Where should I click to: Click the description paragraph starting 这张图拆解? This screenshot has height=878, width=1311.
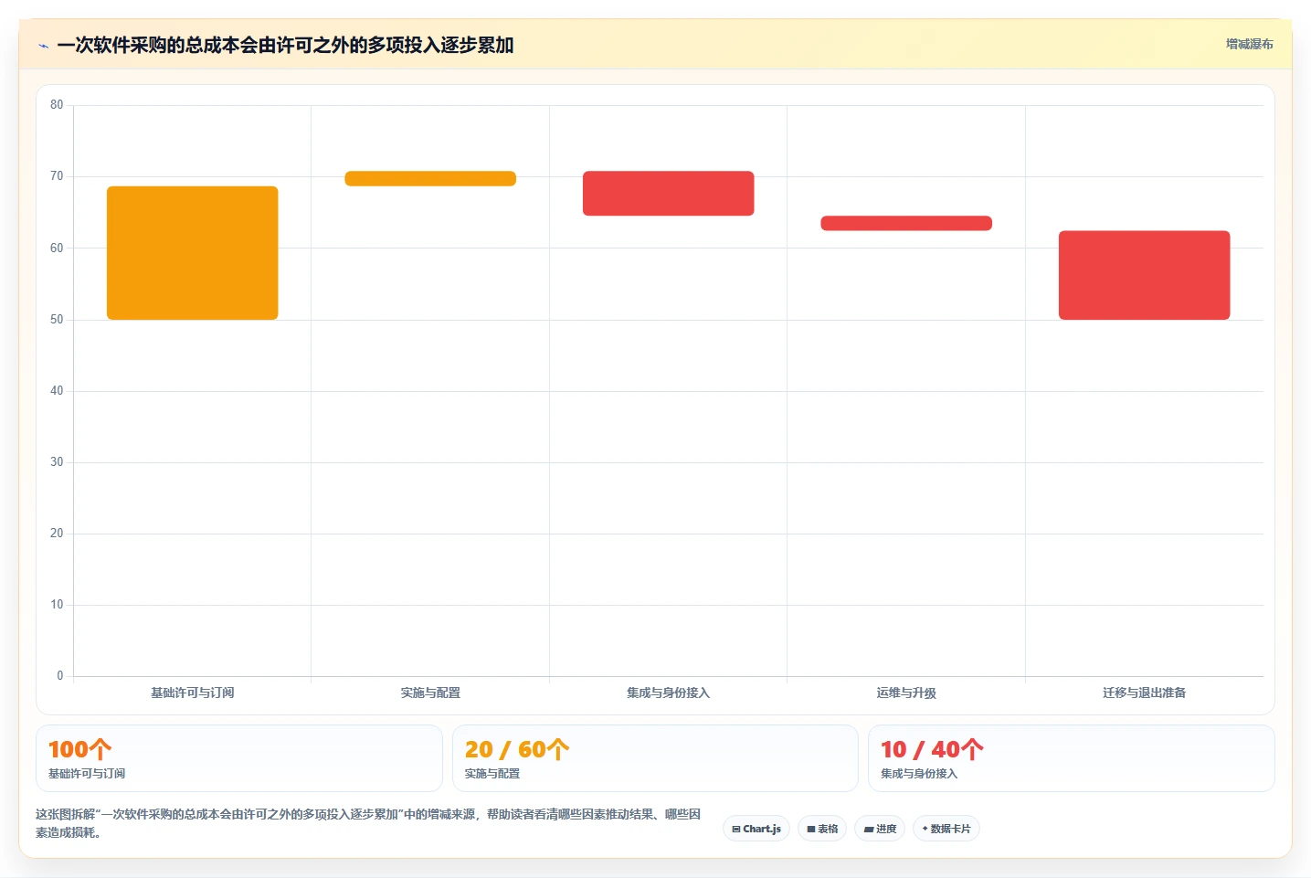coord(368,823)
